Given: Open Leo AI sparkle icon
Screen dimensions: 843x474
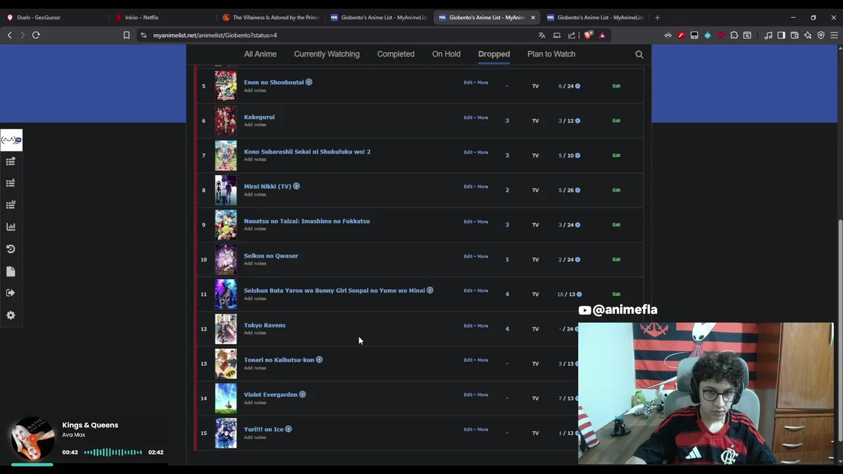Looking at the screenshot, I should [807, 35].
